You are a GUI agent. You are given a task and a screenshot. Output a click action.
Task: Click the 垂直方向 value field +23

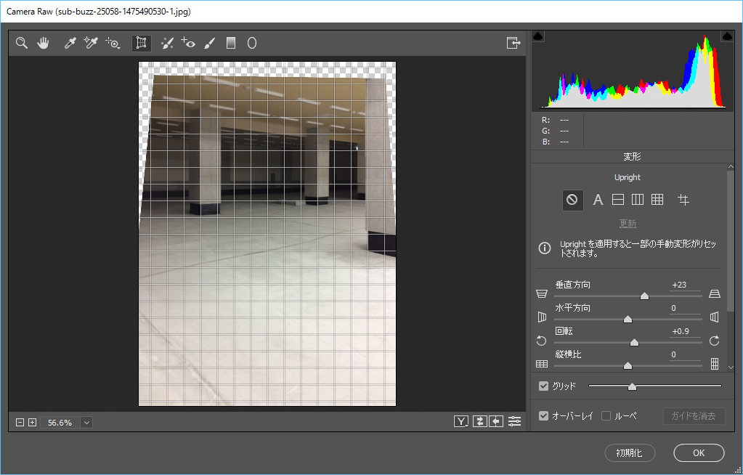point(685,285)
